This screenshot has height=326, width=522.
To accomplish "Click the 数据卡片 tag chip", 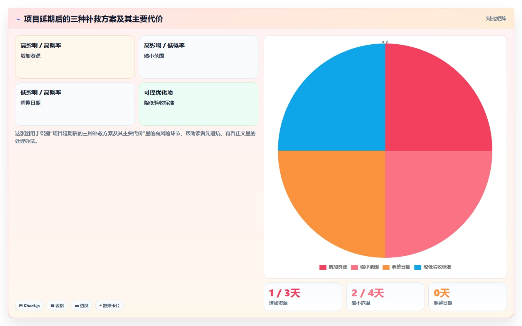I will (109, 306).
